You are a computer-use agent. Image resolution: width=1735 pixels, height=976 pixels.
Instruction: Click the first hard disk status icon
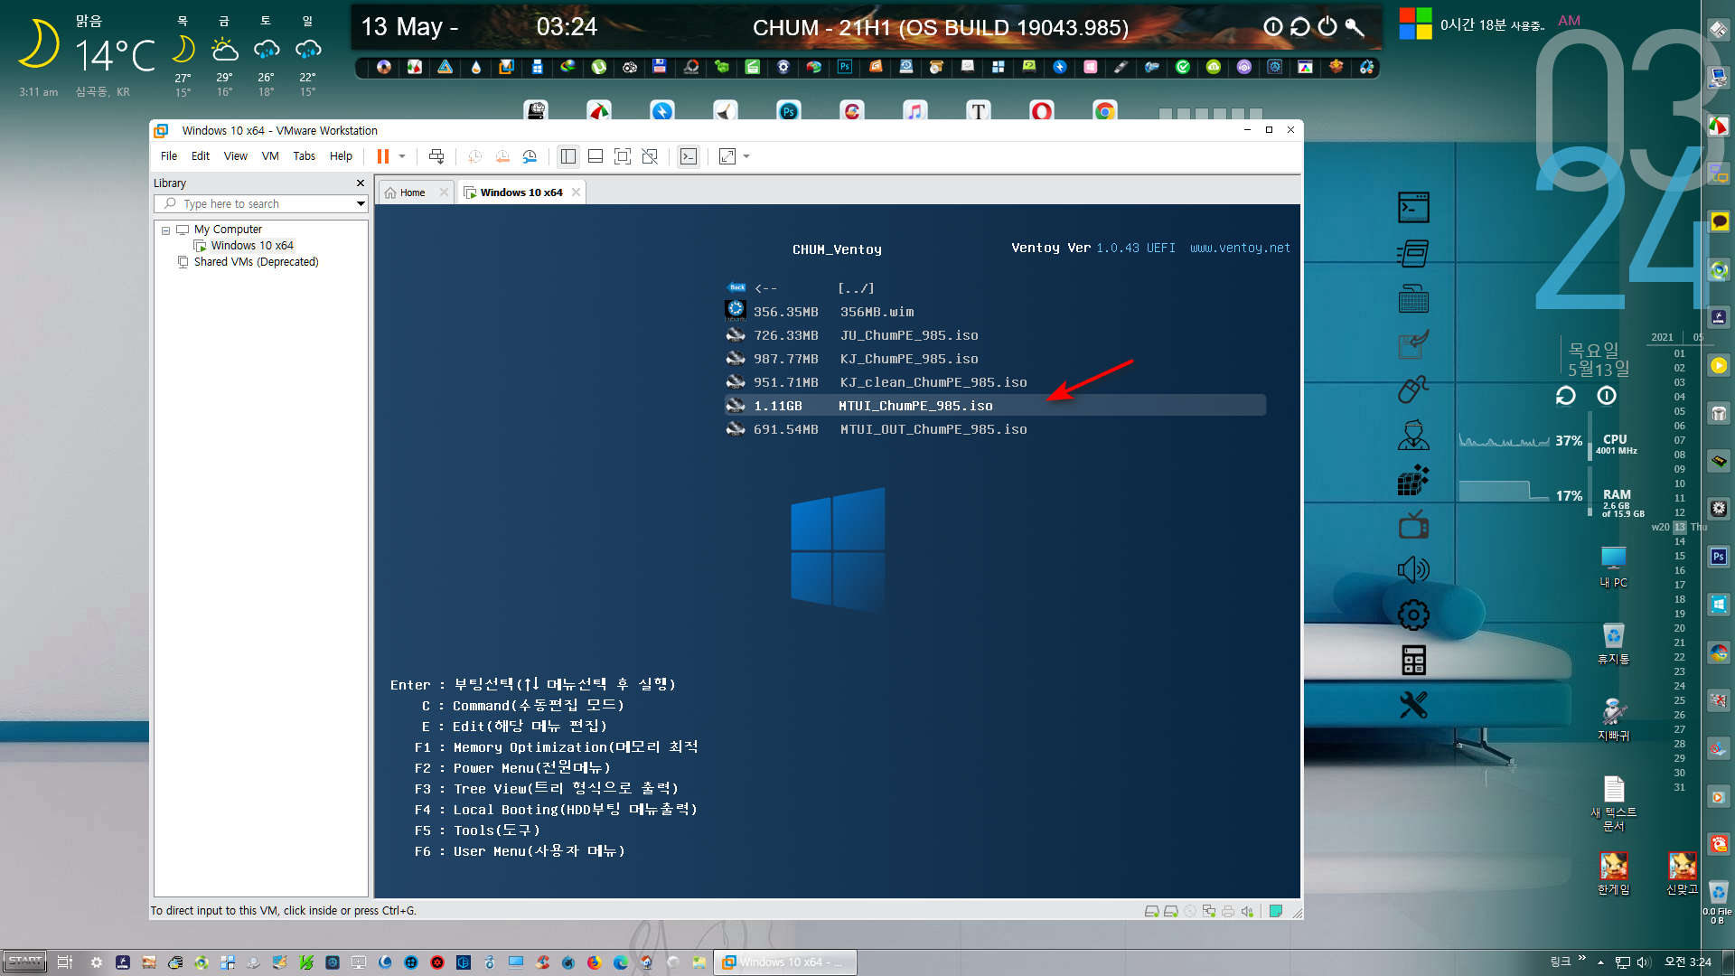1152,911
